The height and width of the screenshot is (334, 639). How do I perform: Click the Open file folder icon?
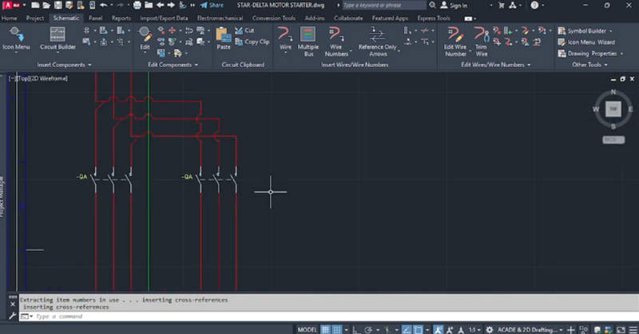point(46,6)
